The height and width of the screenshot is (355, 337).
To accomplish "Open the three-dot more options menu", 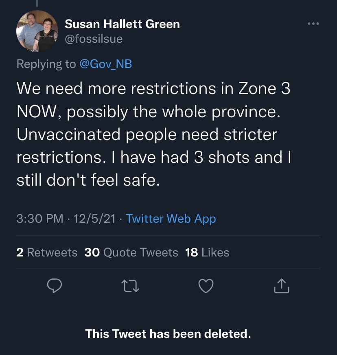I will [313, 24].
